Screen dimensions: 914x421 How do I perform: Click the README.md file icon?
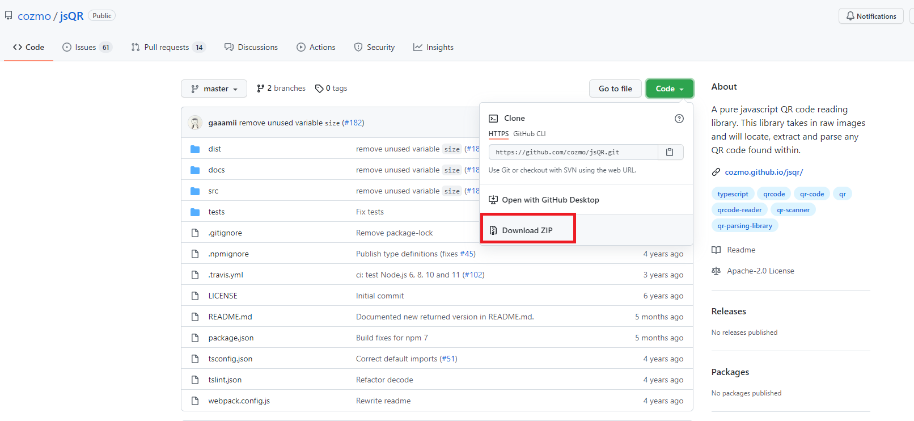(x=195, y=317)
